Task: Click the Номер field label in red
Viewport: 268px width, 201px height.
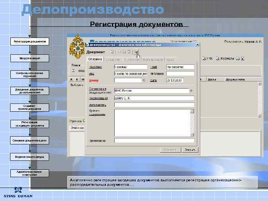Action: coord(93,80)
